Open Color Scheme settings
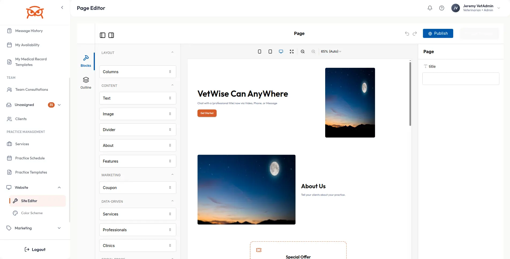 click(x=32, y=213)
